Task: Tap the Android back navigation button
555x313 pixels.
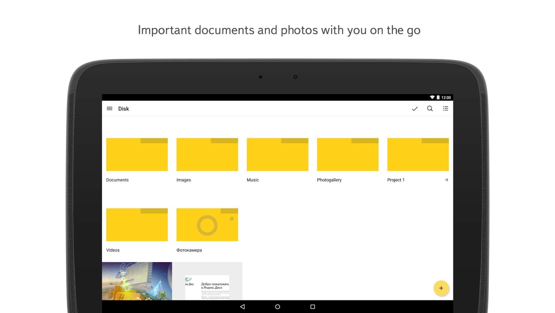Action: pos(242,307)
